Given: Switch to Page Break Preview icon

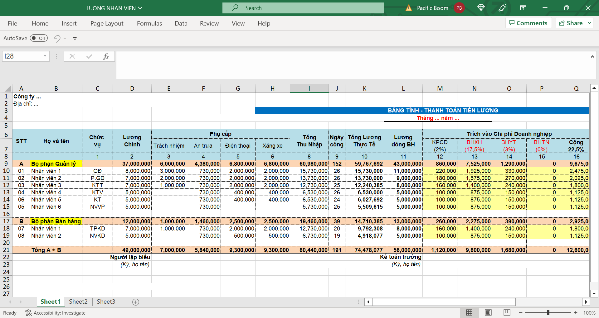Looking at the screenshot, I should tap(507, 312).
